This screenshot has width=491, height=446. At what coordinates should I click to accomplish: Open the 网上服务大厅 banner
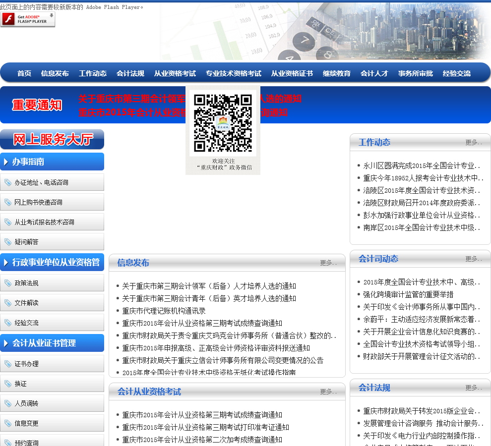[52, 139]
